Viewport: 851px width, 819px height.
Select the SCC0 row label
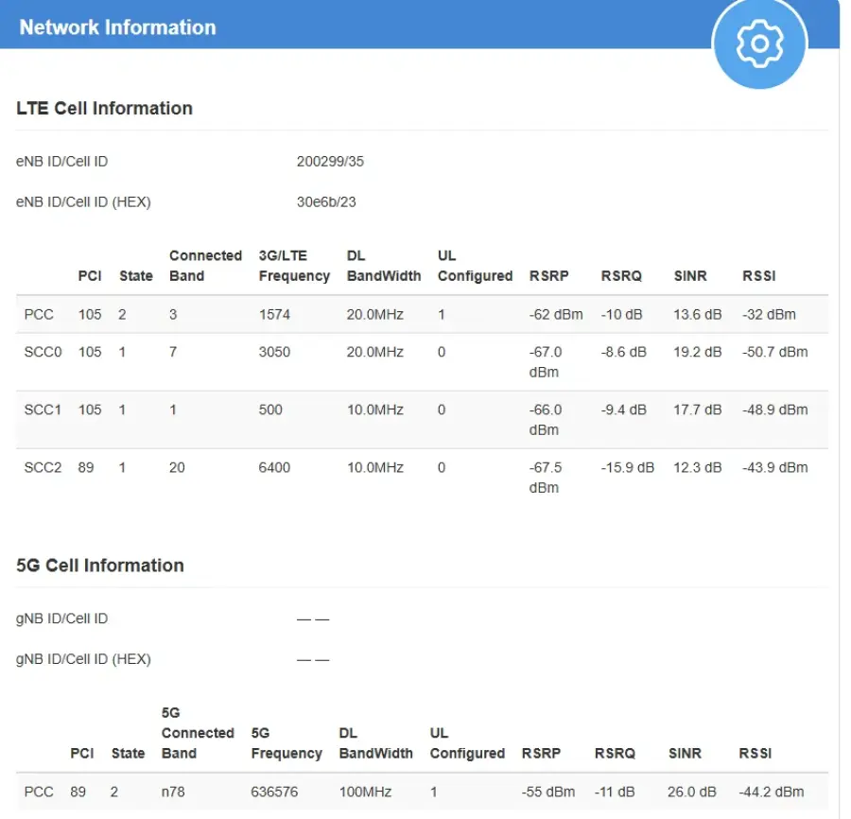pyautogui.click(x=43, y=352)
